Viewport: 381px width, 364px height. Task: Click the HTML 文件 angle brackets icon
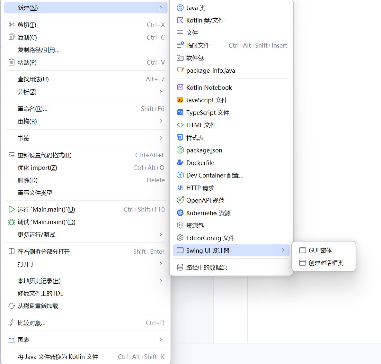click(x=180, y=125)
